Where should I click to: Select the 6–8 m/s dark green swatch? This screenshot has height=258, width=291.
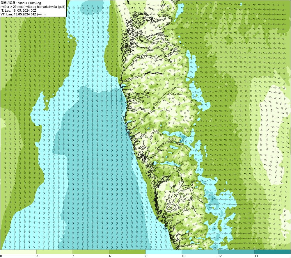point(127,252)
